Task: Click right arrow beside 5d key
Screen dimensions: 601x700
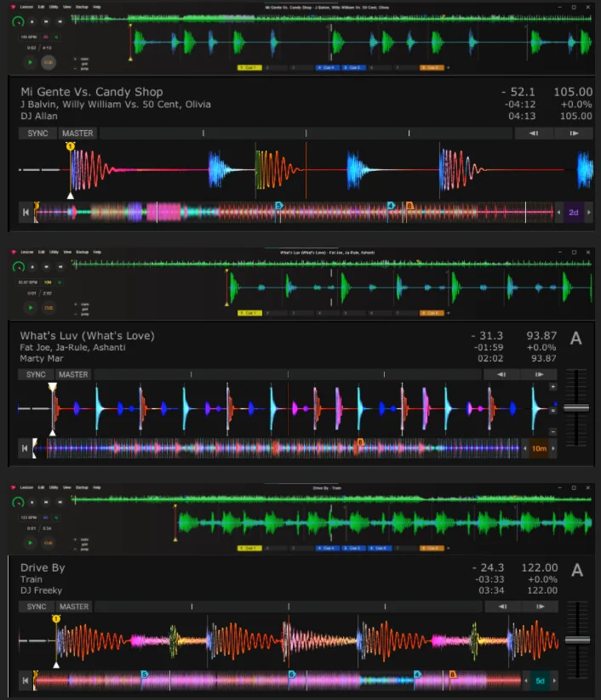Action: click(x=554, y=680)
